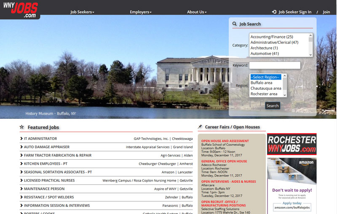337x214 pixels.
Task: Click Category list scroll down arrow
Action: tap(310, 55)
